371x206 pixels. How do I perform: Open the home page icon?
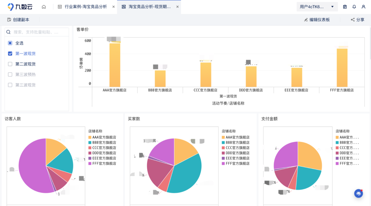coord(44,7)
